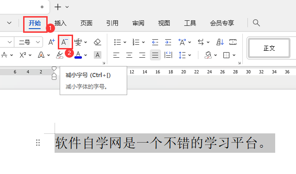Apply blue font color
Image resolution: width=296 pixels, height=174 pixels.
tap(78, 55)
